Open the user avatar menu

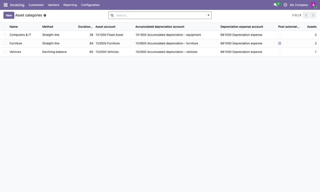tap(313, 5)
